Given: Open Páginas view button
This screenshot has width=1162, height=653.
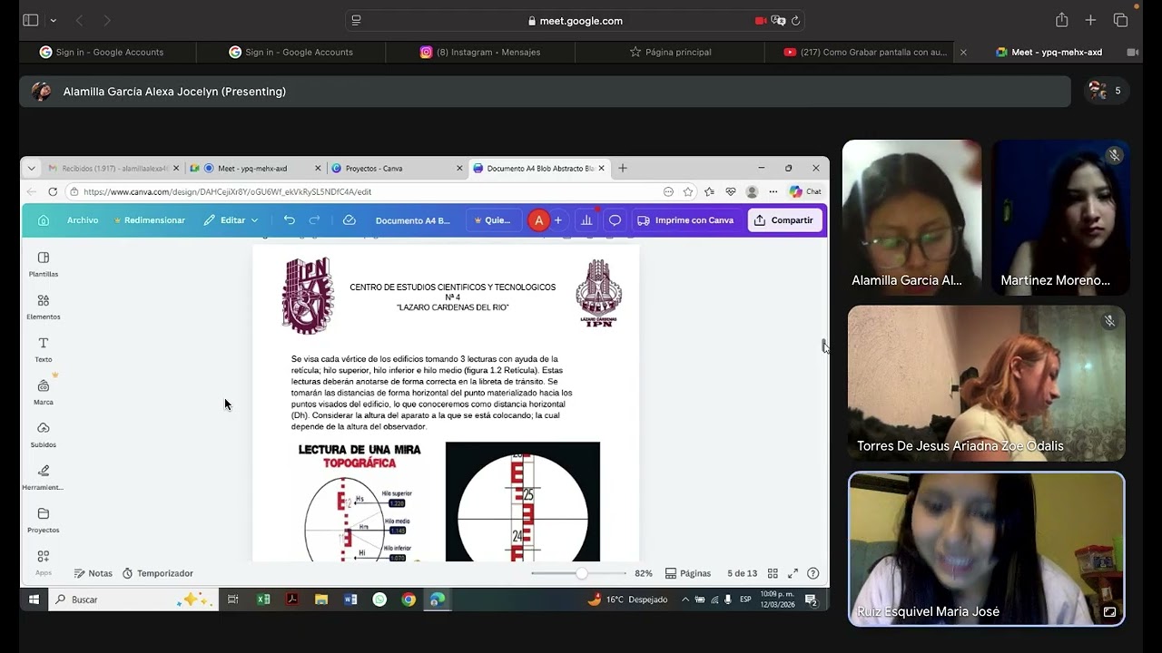Looking at the screenshot, I should (688, 573).
